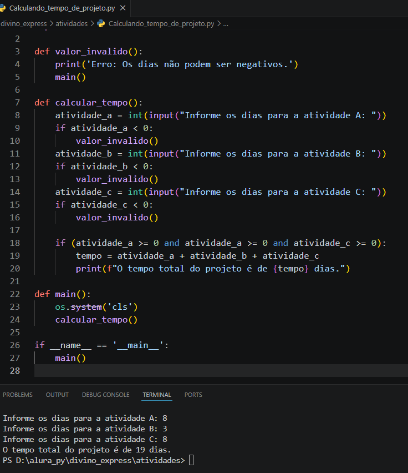
Task: Expand the breadcrumb ellipsis symbols
Action: pyautogui.click(x=226, y=23)
